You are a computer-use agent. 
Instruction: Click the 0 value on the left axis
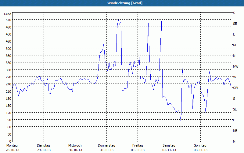10,141
